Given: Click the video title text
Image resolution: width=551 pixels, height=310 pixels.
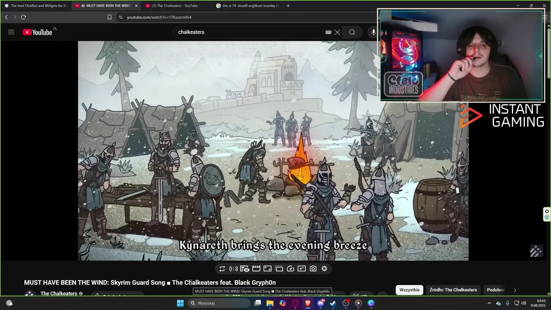Looking at the screenshot, I should click(x=150, y=282).
